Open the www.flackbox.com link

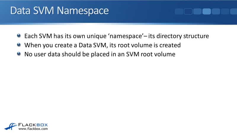(x=33, y=129)
